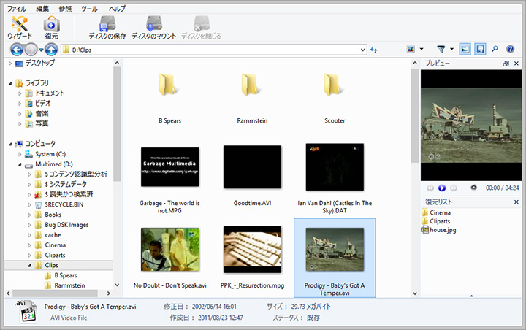Click the 復元 recovery toolbar icon

tap(51, 28)
